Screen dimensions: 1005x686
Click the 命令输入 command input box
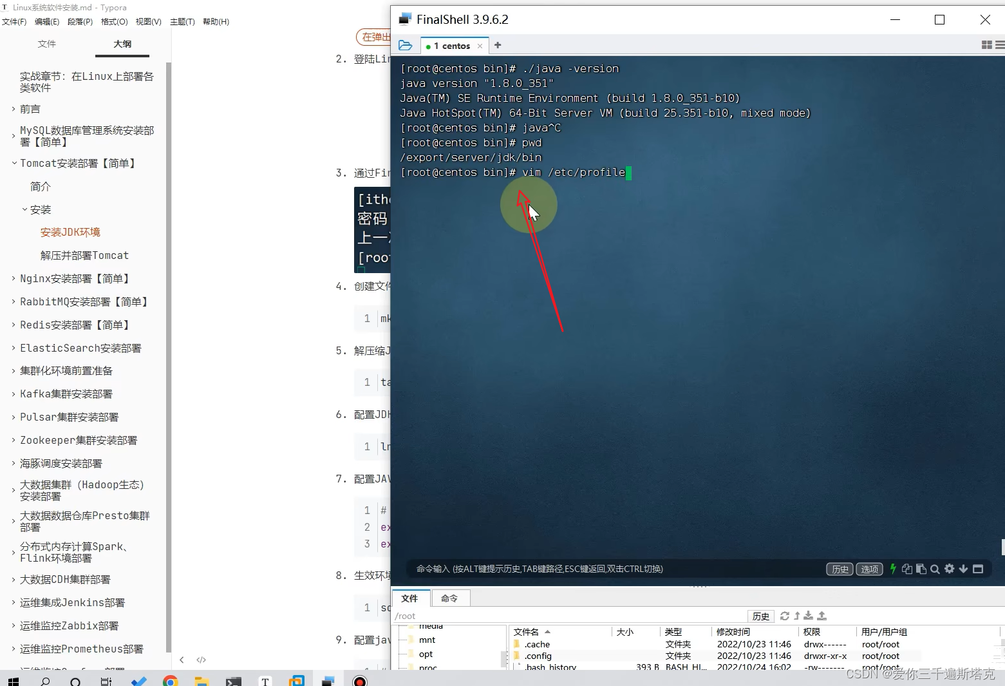pyautogui.click(x=618, y=569)
